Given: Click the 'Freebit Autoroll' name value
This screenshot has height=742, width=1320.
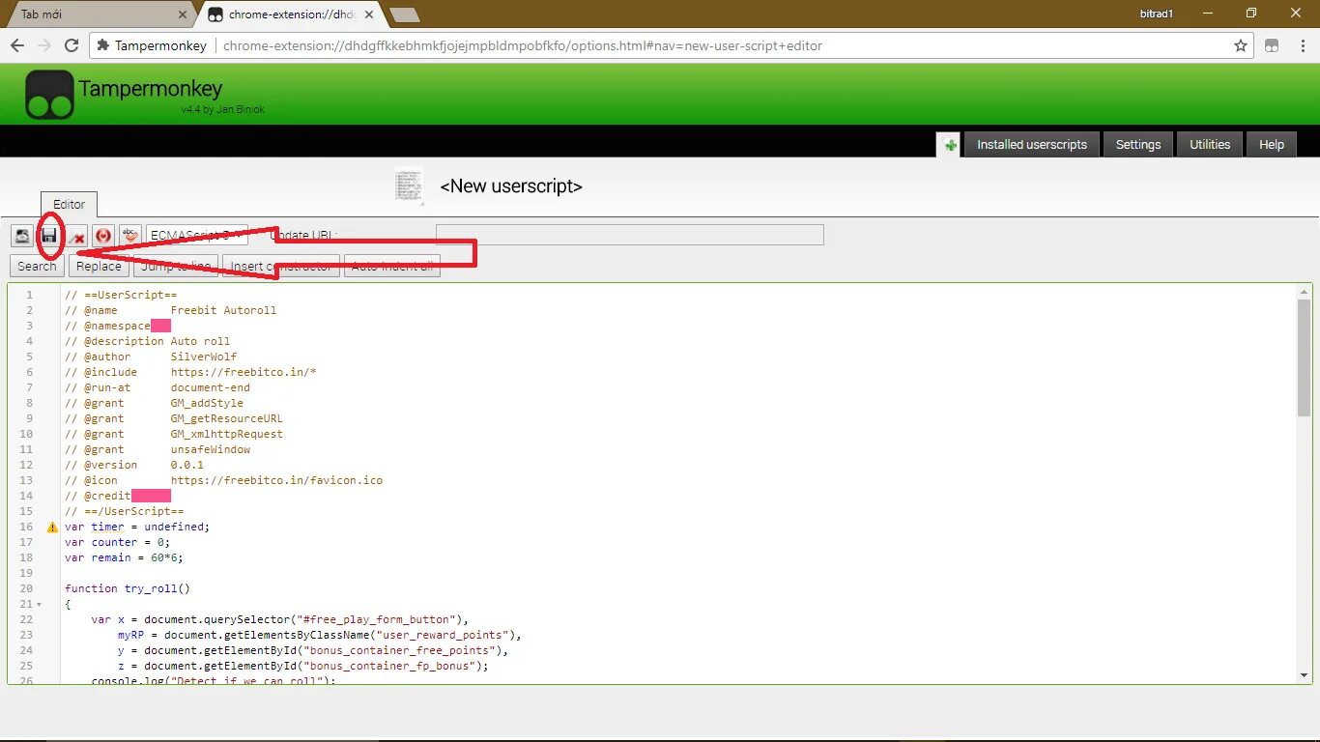Looking at the screenshot, I should pos(223,310).
